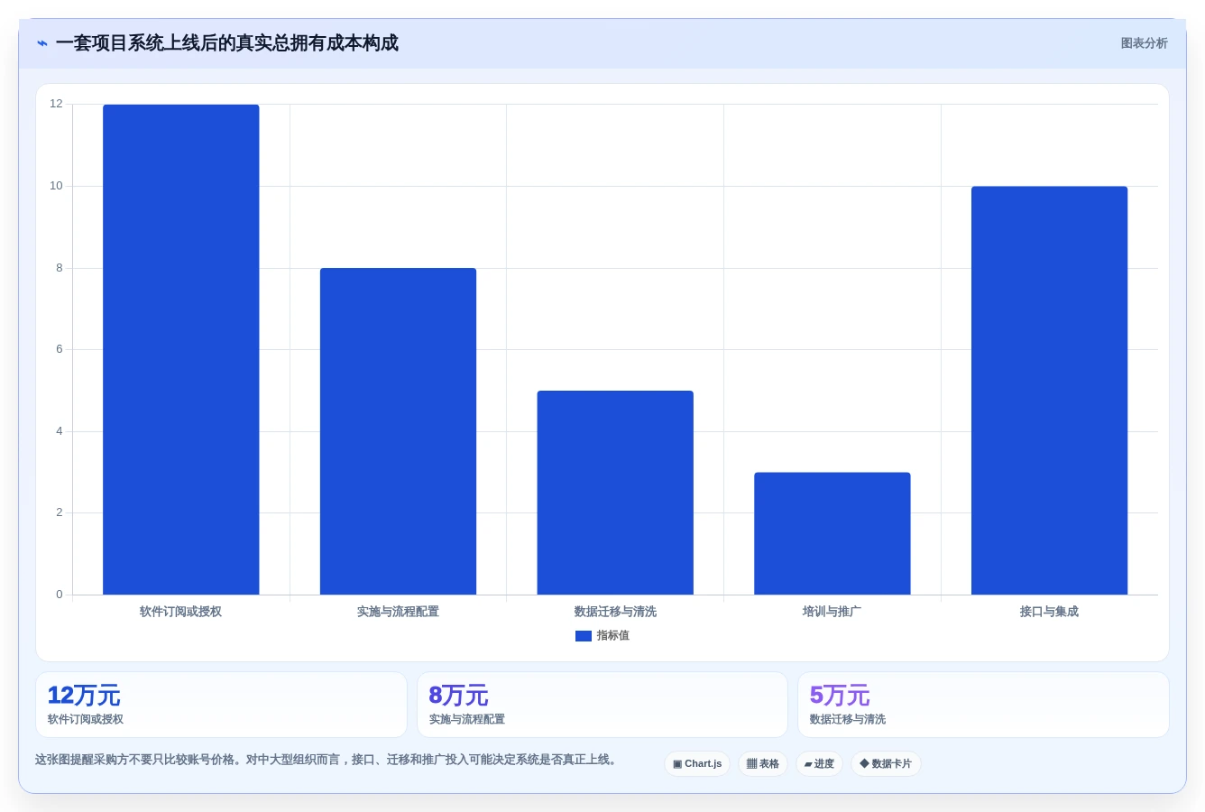Click the footnote text about 采购方
This screenshot has height=812, width=1205.
(x=326, y=760)
